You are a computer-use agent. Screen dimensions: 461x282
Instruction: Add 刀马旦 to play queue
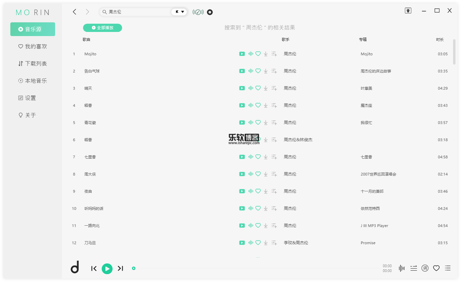[274, 243]
